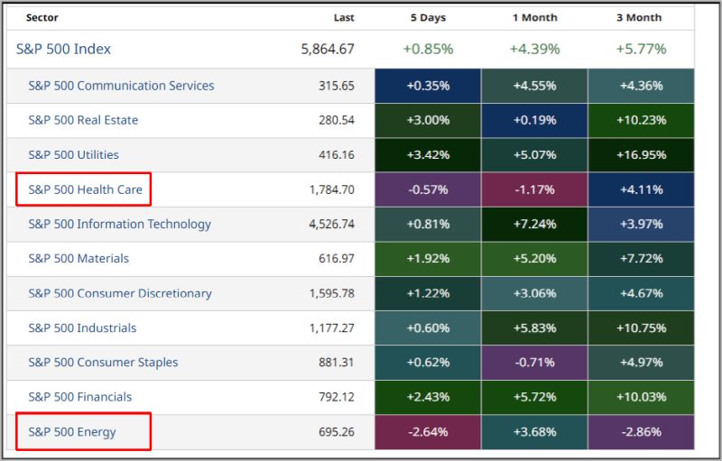Sort by the 1 Month column header

coord(535,17)
